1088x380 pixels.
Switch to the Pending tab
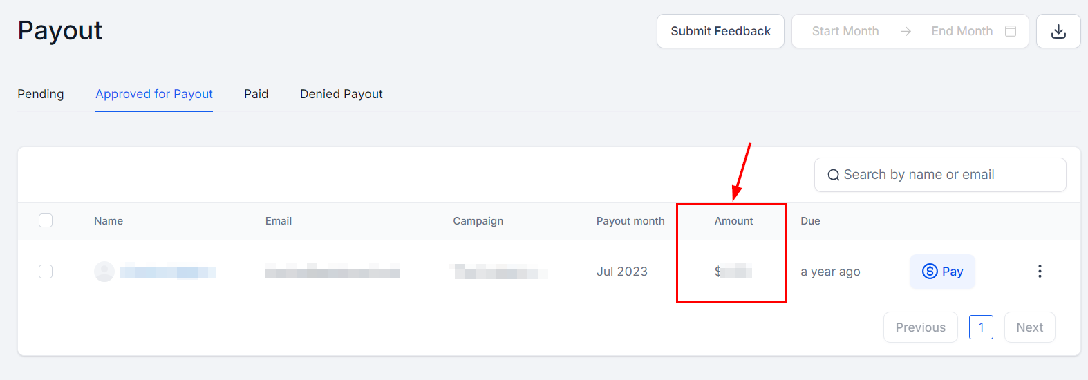[x=41, y=94]
